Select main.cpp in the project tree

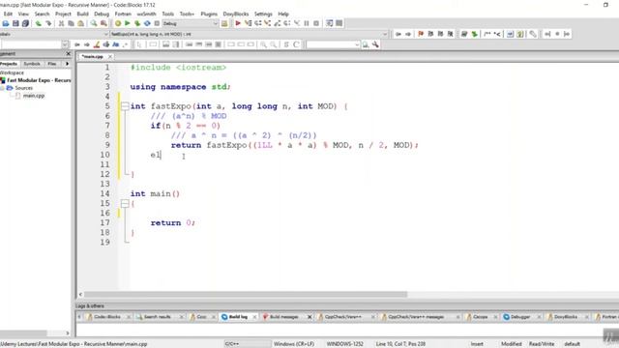tap(34, 96)
